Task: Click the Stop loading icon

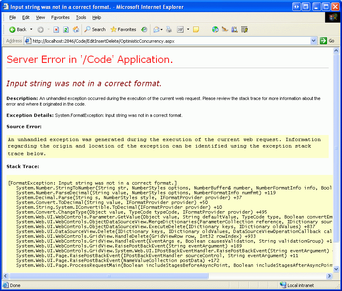Action: [56, 29]
